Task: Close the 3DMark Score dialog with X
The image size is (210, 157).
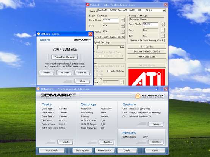Action: pyautogui.click(x=91, y=34)
